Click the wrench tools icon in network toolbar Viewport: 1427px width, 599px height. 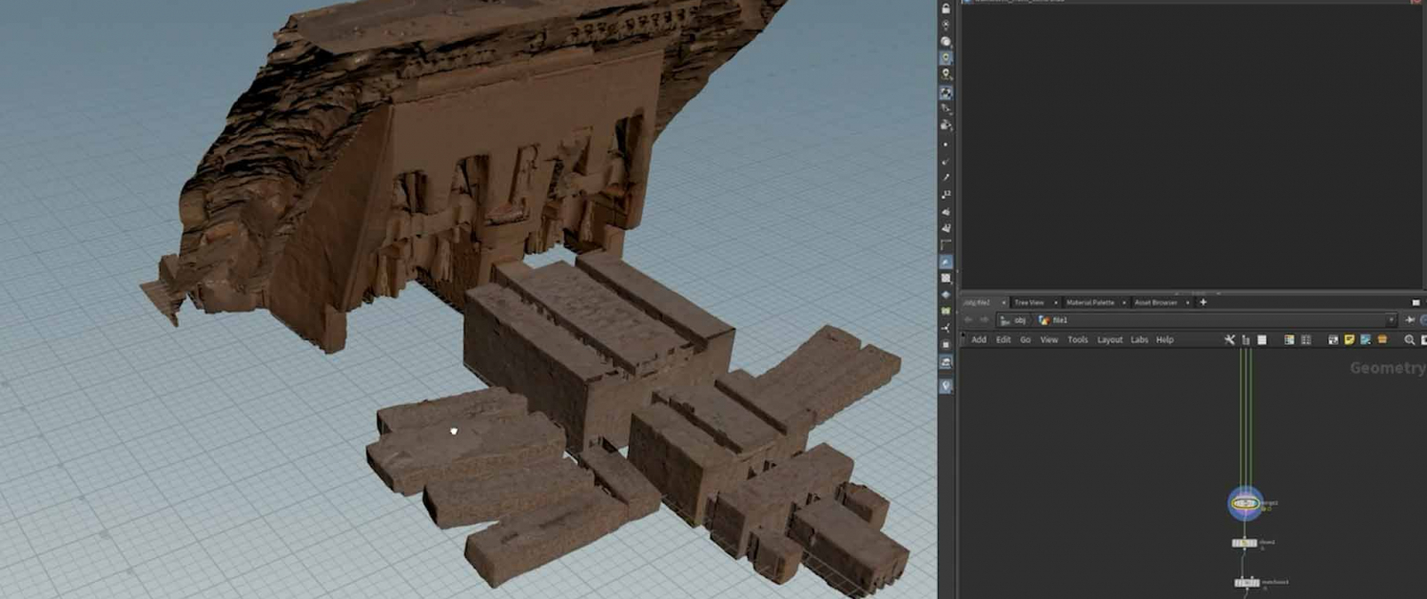(x=1229, y=339)
